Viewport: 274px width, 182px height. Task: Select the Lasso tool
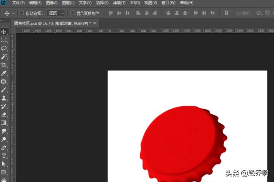pos(4,48)
